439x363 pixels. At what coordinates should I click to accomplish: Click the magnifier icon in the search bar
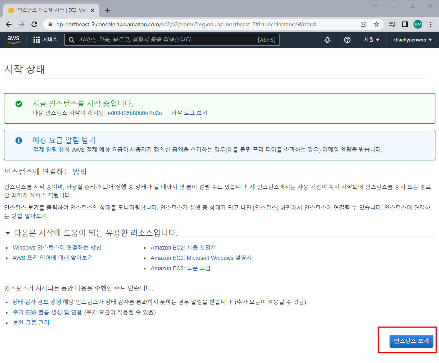[x=71, y=39]
